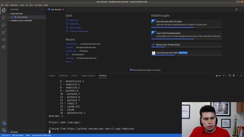Close Get Started in Open Editors list
The width and height of the screenshot is (244, 137).
pyautogui.click(x=12, y=17)
